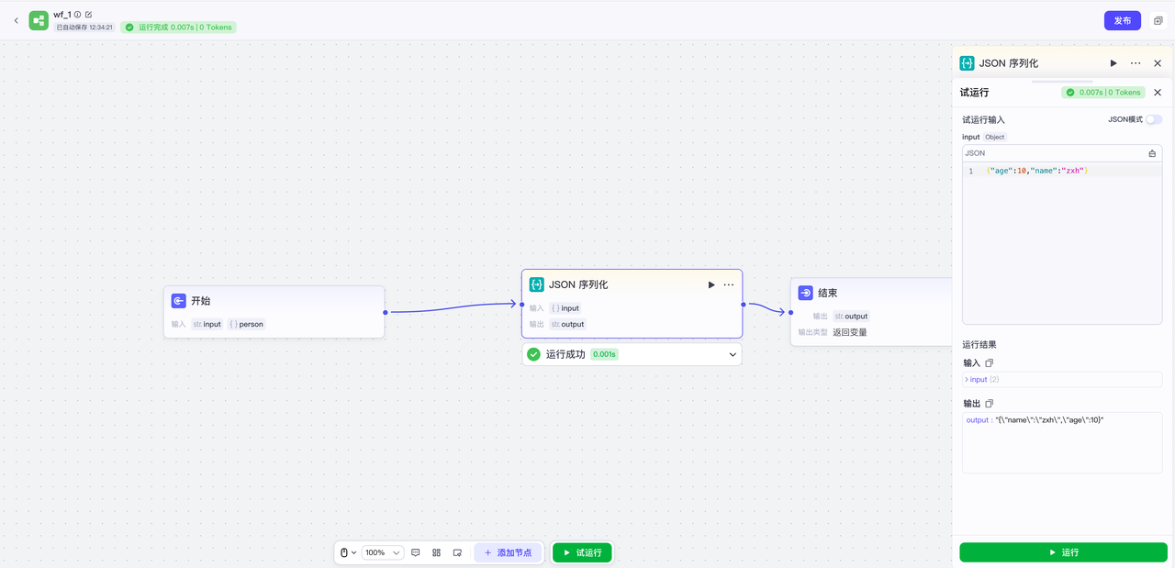Click the auto-layout grid icon in bottom toolbar
Image resolution: width=1175 pixels, height=568 pixels.
[437, 552]
